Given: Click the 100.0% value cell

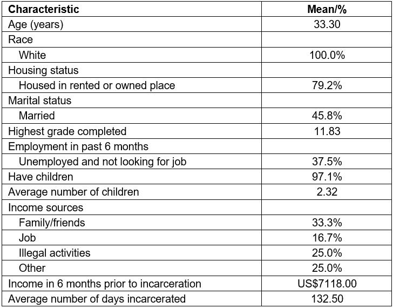Looking at the screenshot, I should 327,55.
